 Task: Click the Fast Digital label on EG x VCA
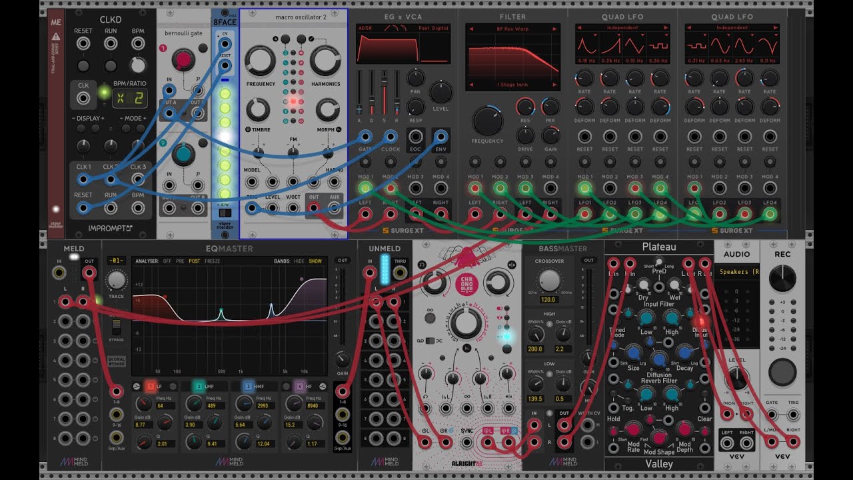[x=433, y=28]
